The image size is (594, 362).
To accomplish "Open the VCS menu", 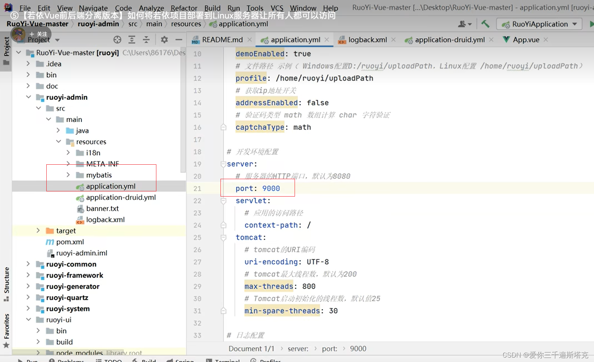I will click(x=277, y=8).
